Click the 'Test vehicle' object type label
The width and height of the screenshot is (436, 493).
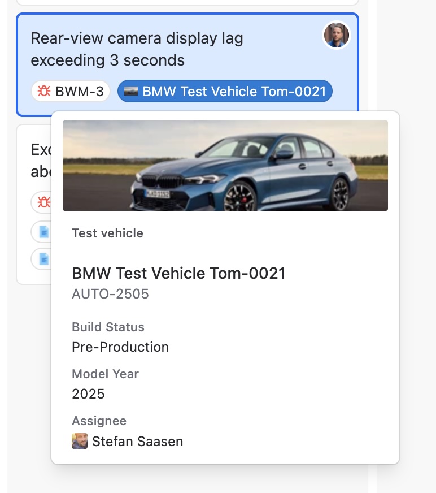tap(107, 233)
